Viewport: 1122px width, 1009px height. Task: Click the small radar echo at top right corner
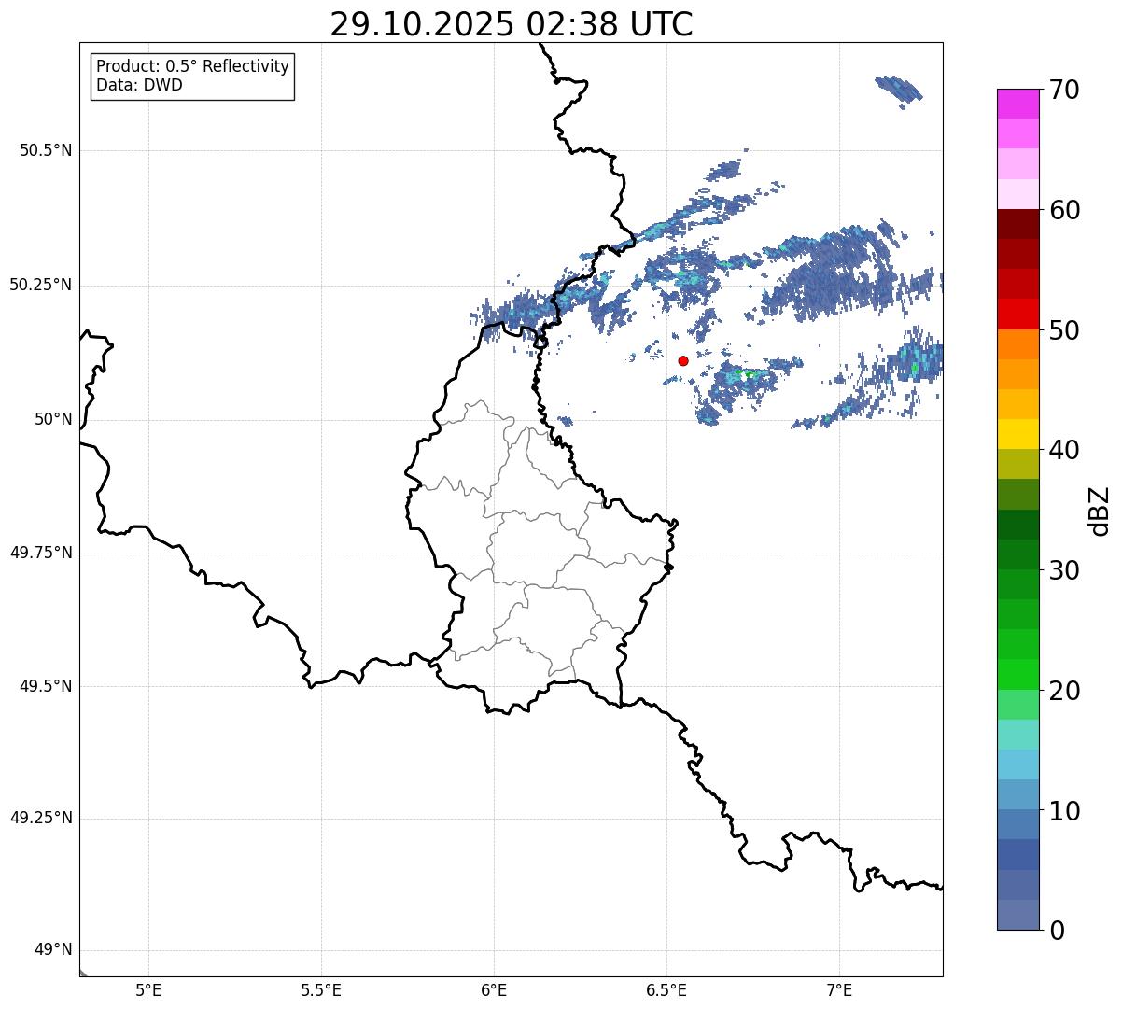click(899, 89)
